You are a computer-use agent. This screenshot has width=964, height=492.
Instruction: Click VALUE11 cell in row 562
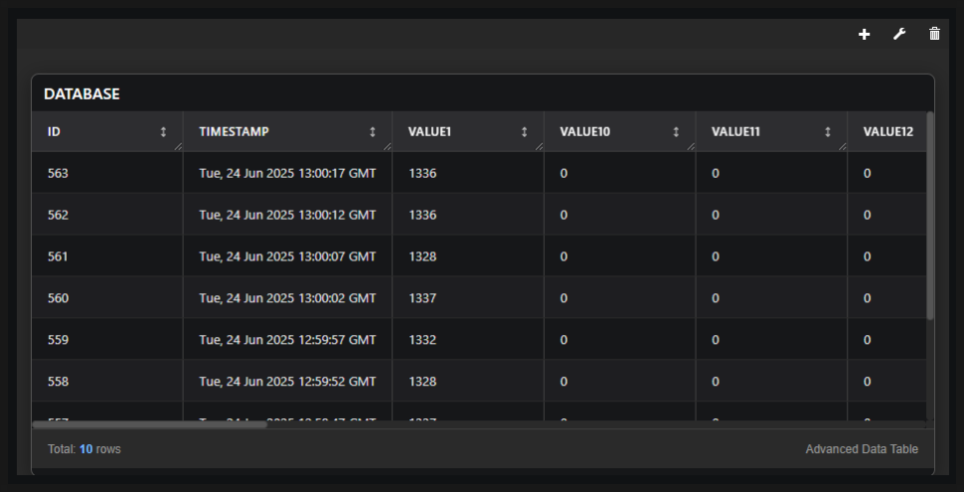tap(772, 215)
